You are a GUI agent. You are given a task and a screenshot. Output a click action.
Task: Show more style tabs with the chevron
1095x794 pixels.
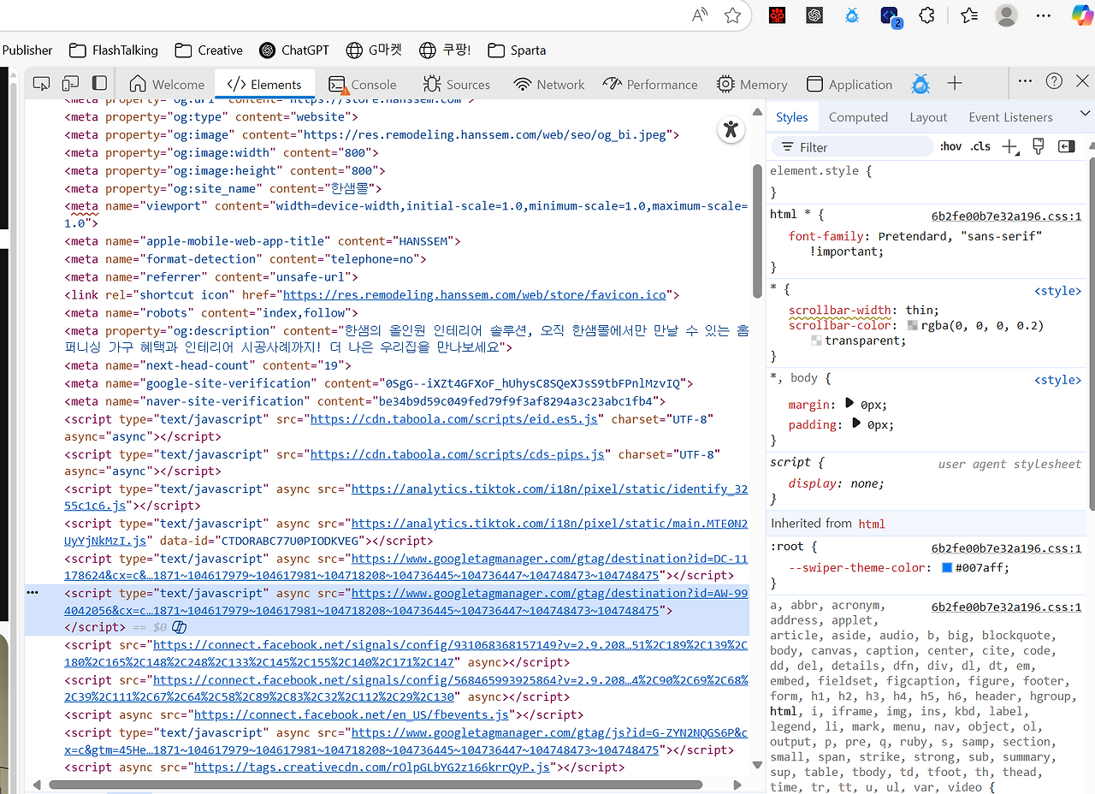pyautogui.click(x=1086, y=114)
